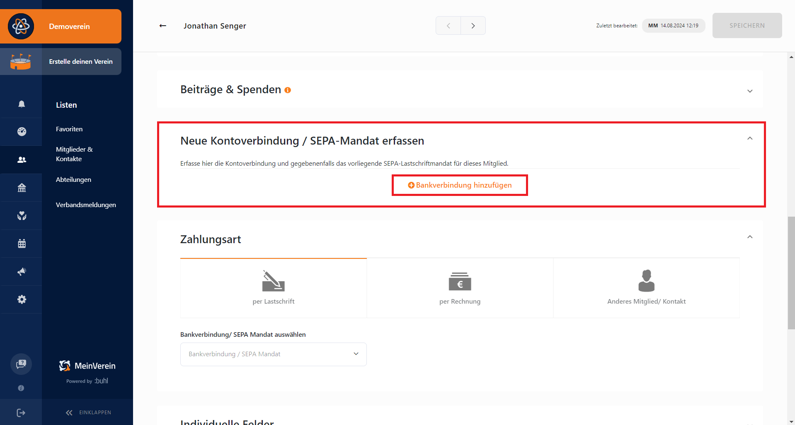Expand the Beiträge & Spenden section

point(750,91)
